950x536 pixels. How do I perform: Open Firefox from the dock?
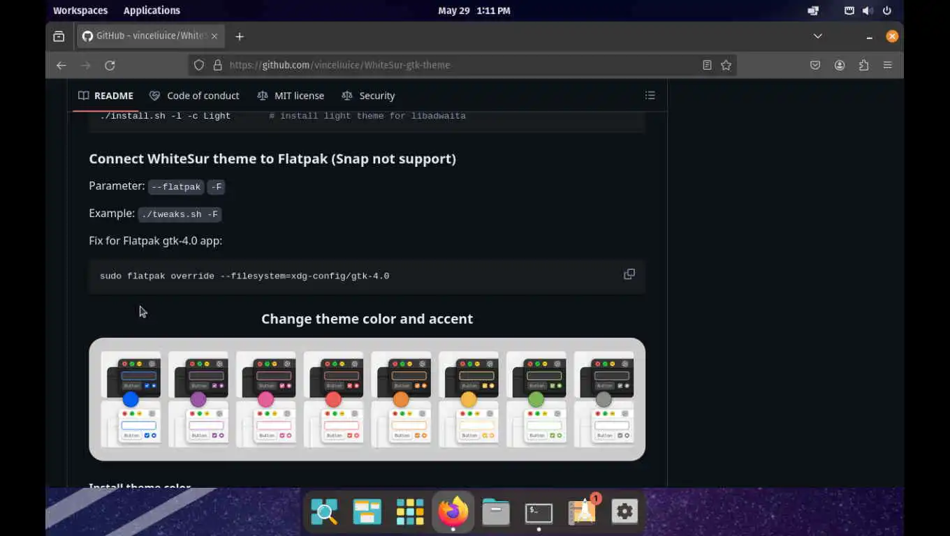[453, 512]
